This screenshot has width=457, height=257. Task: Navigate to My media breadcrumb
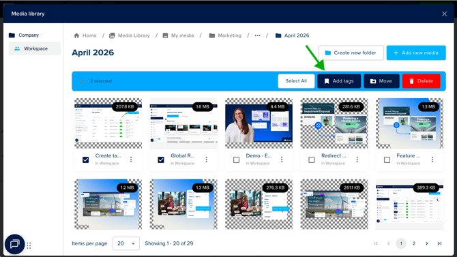pos(182,35)
